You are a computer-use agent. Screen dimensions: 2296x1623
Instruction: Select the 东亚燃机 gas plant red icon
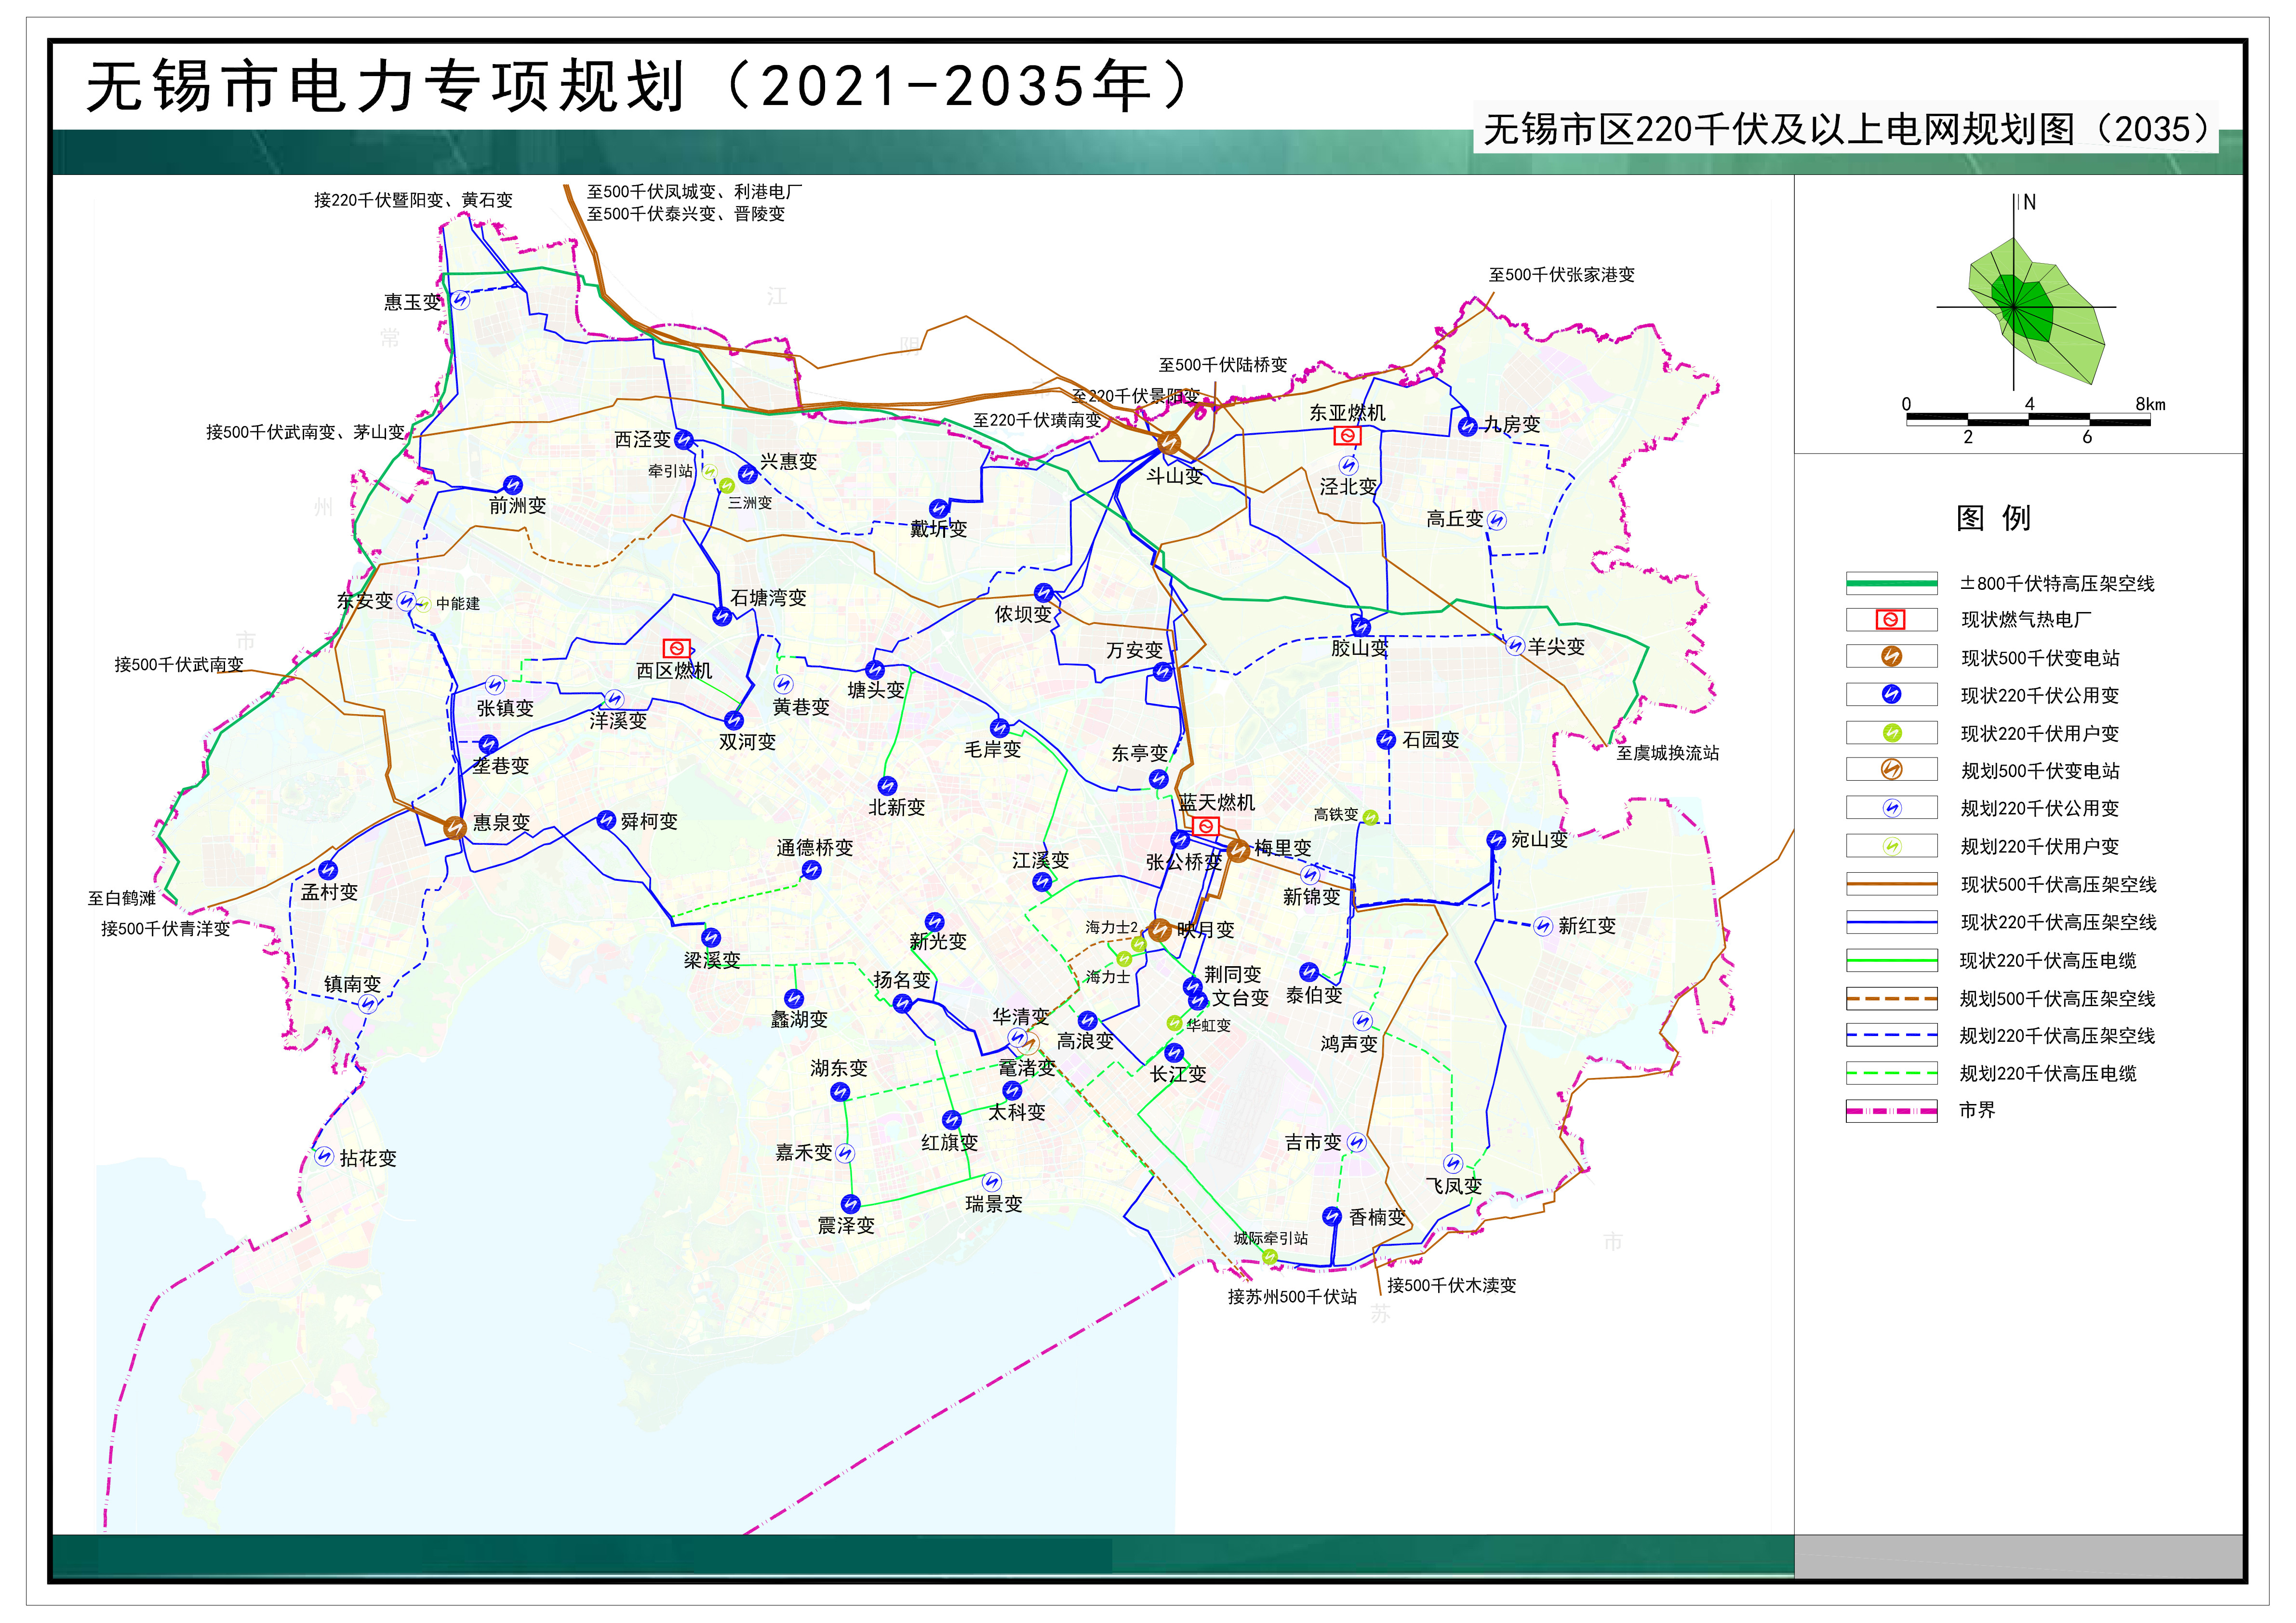[1347, 436]
